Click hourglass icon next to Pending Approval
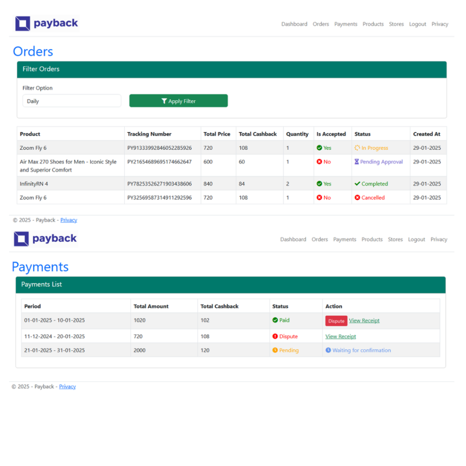466x466 pixels. (x=357, y=162)
